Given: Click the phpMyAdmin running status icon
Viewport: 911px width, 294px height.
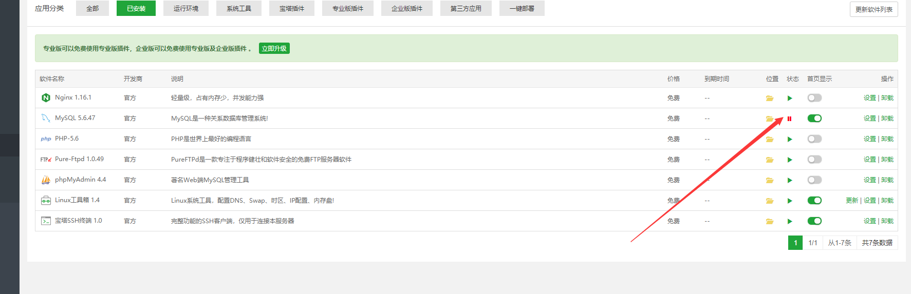Looking at the screenshot, I should click(790, 180).
